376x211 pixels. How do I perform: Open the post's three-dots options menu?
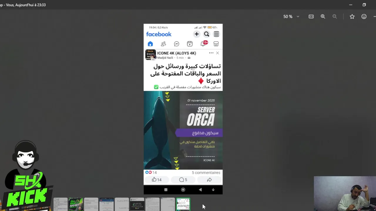tap(211, 53)
